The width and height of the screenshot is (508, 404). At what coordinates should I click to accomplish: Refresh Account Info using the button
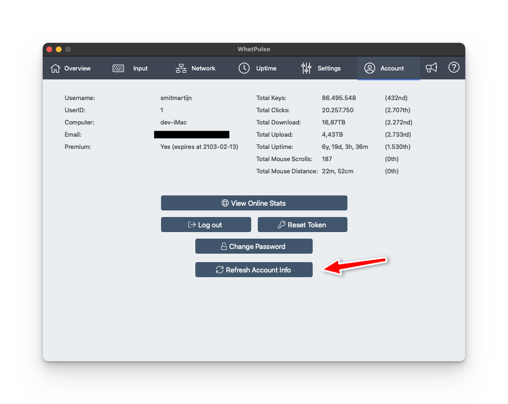click(254, 270)
